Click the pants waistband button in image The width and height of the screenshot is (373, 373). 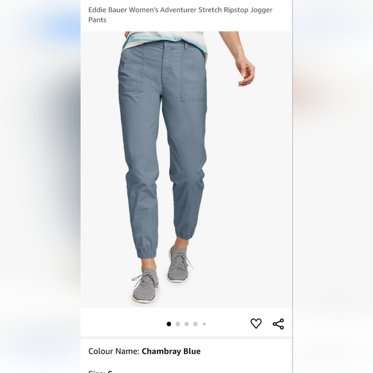167,43
